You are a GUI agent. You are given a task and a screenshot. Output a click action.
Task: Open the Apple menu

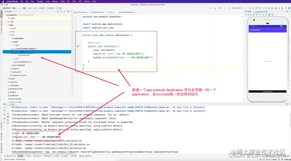[3, 1]
